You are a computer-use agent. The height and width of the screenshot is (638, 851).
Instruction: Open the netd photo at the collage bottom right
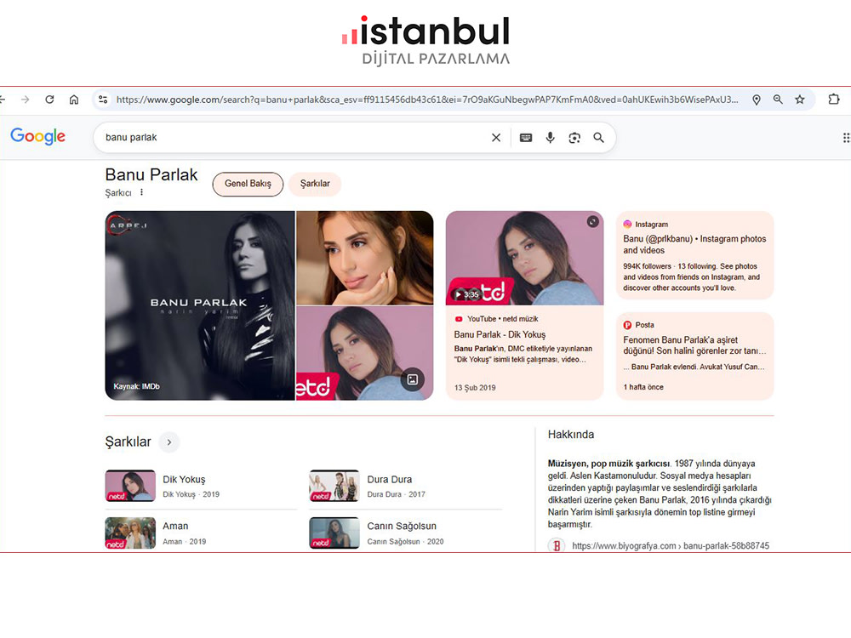pos(365,353)
